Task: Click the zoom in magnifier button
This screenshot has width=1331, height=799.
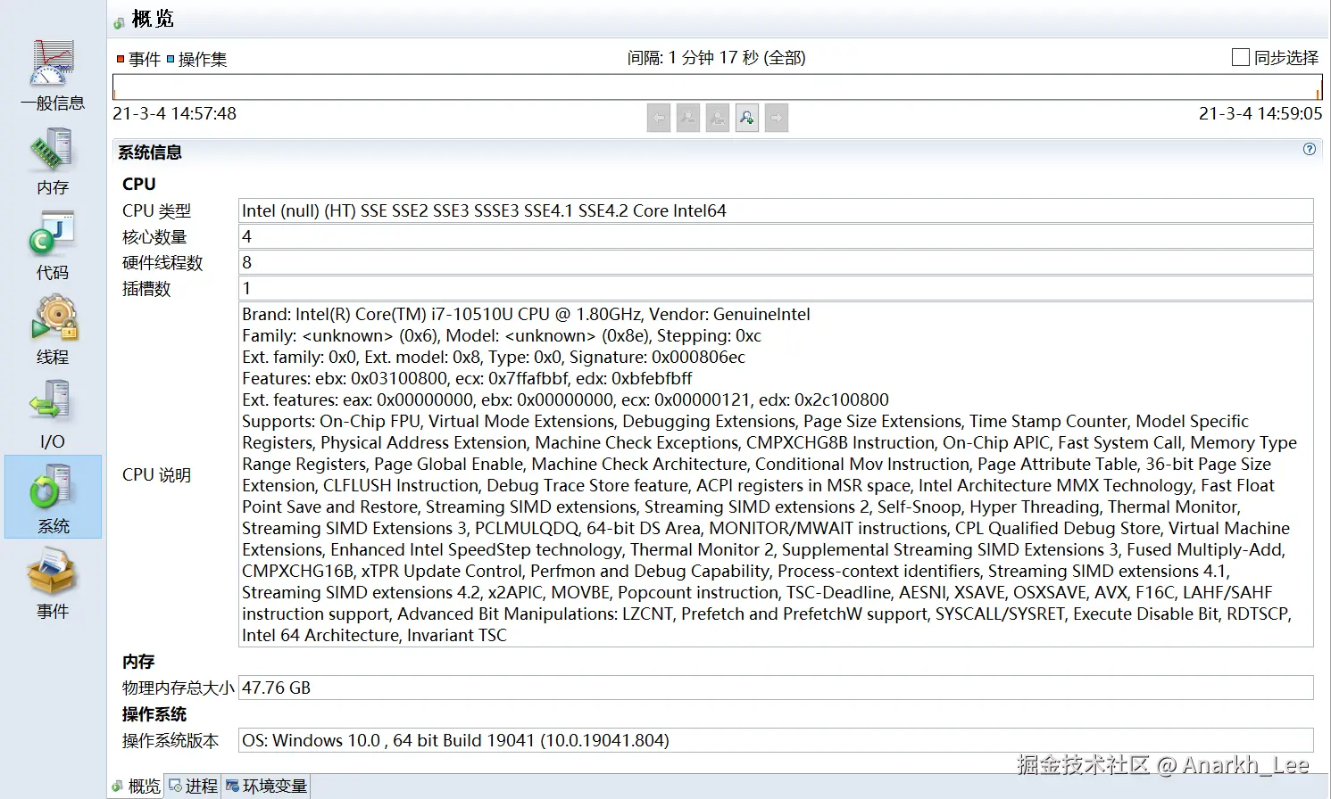Action: [x=747, y=117]
